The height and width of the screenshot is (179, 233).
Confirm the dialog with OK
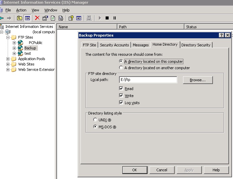(135, 170)
